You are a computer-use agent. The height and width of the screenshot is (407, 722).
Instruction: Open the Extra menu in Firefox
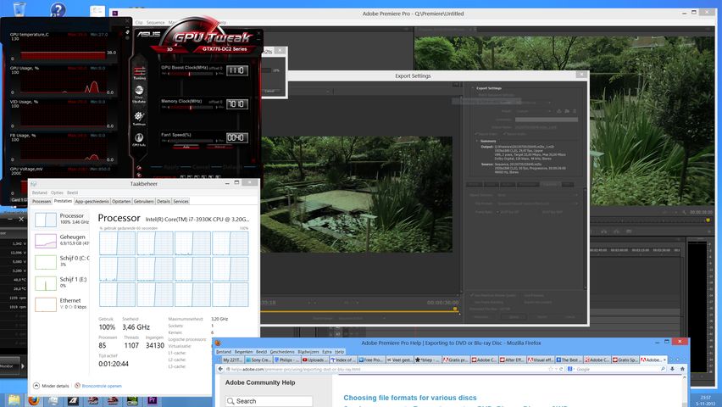pos(327,352)
